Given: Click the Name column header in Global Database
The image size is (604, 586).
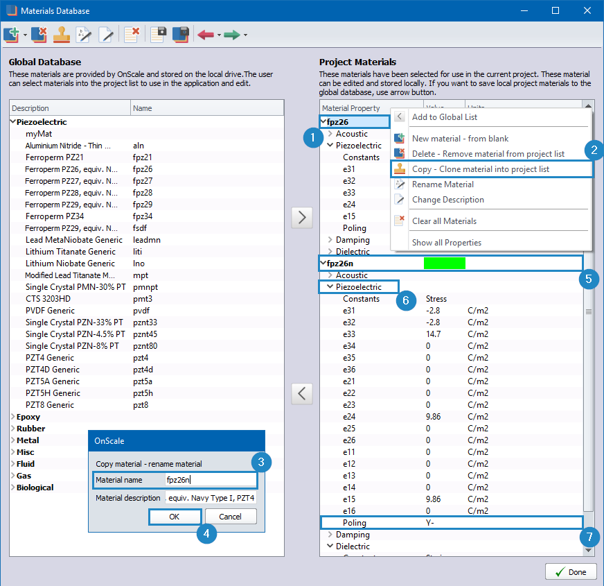Looking at the screenshot, I should pyautogui.click(x=207, y=108).
